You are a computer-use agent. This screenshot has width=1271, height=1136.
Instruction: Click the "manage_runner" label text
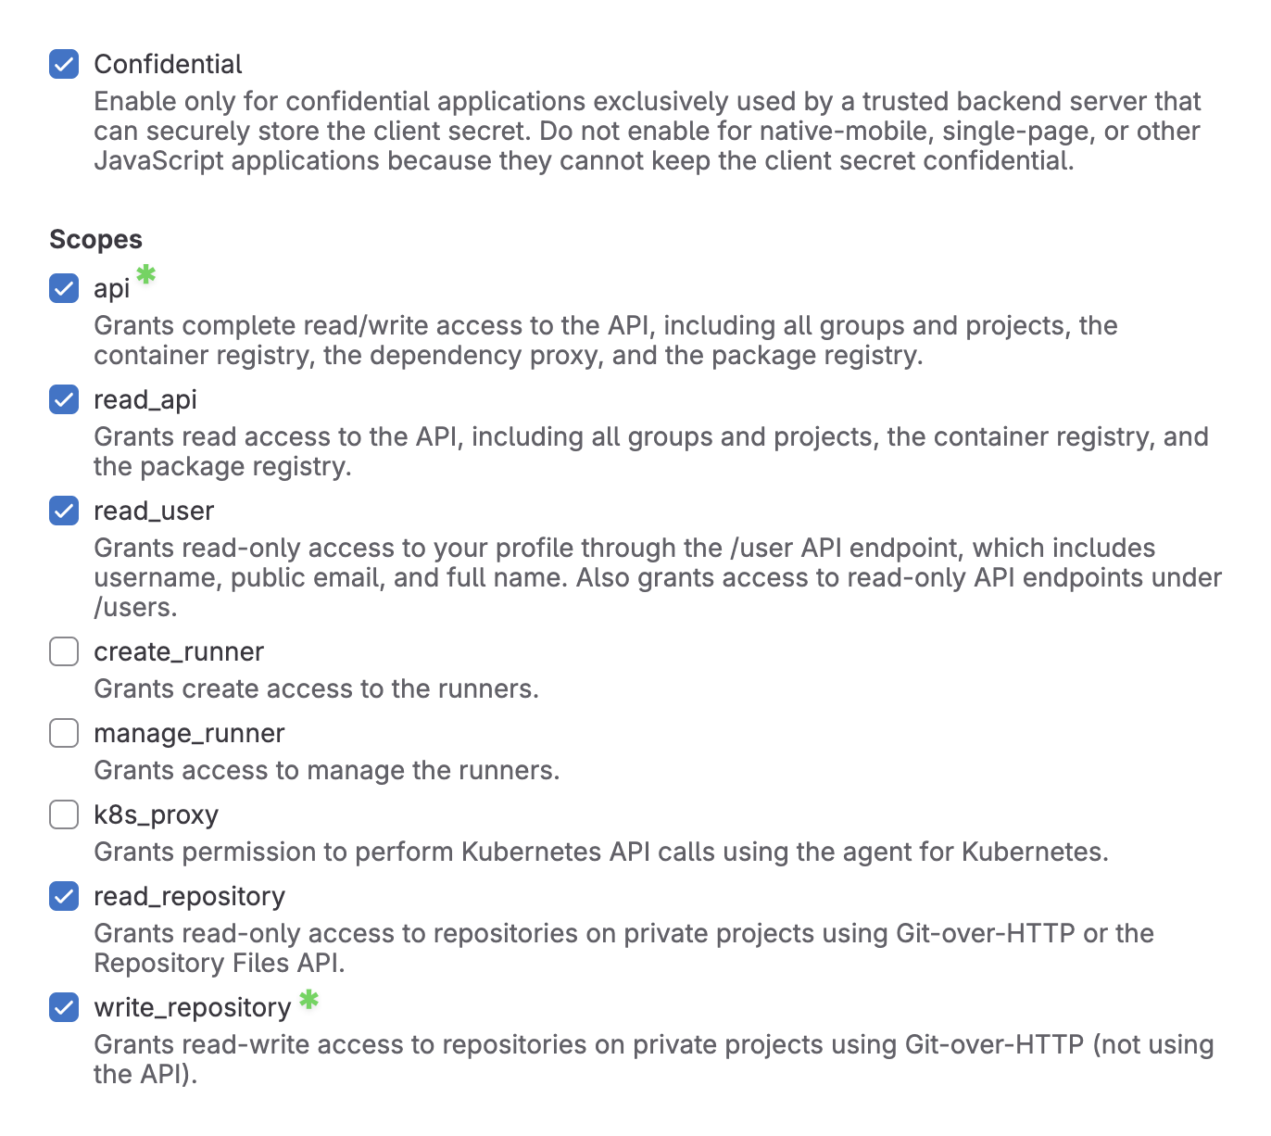pyautogui.click(x=189, y=734)
